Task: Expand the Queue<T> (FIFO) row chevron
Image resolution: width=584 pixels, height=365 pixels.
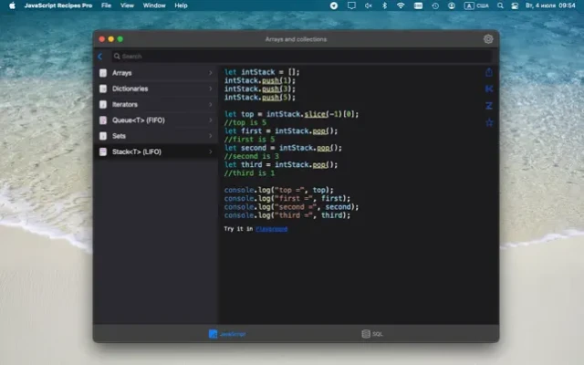Action: (x=211, y=120)
